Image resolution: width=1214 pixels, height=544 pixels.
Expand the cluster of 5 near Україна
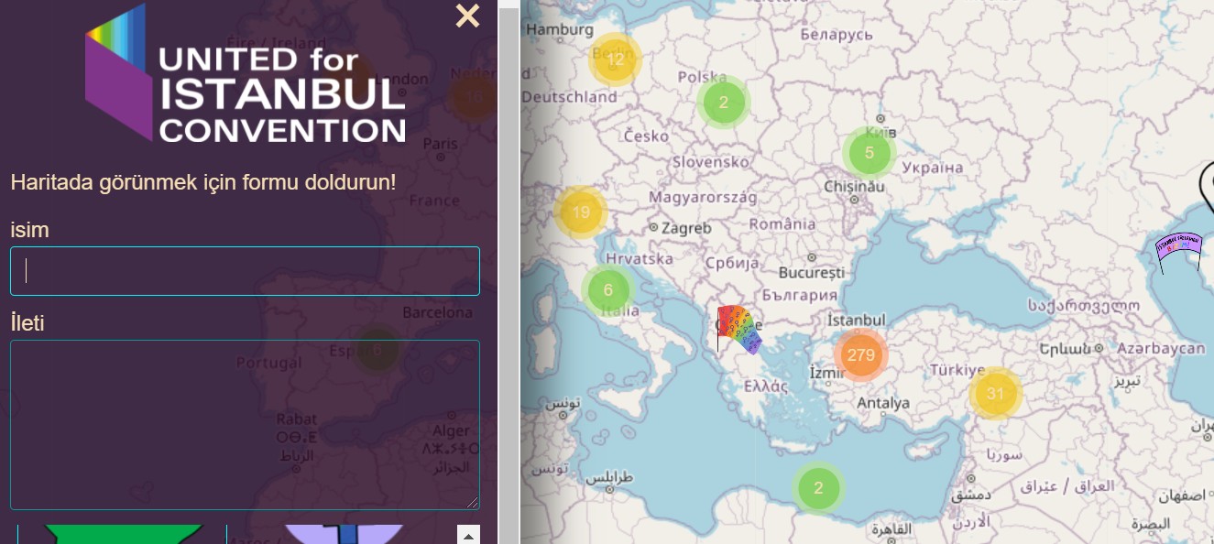[x=869, y=153]
